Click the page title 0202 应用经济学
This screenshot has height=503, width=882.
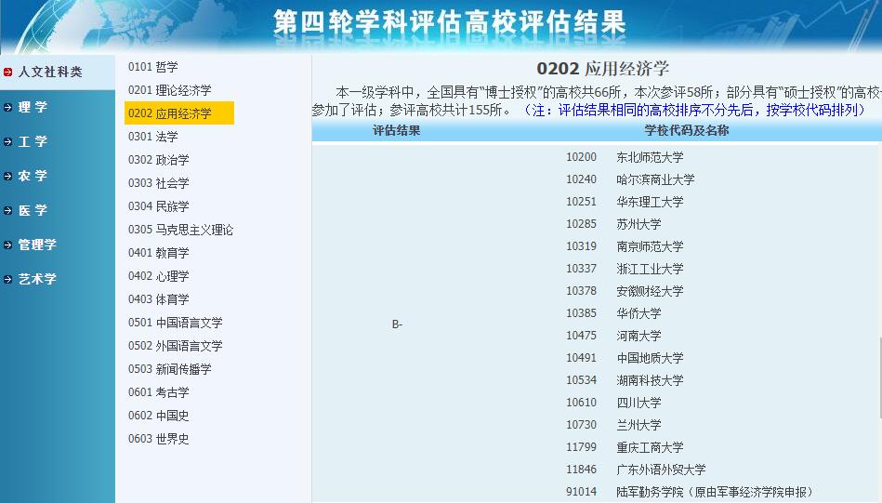602,69
